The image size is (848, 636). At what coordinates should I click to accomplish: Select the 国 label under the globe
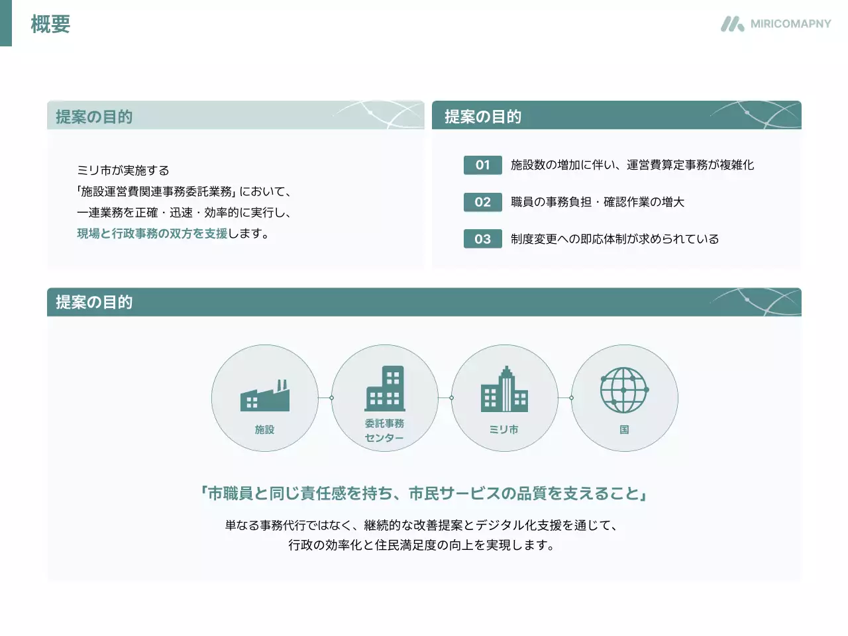[624, 429]
